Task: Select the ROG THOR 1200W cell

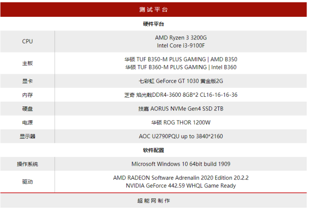Action: tap(181, 123)
